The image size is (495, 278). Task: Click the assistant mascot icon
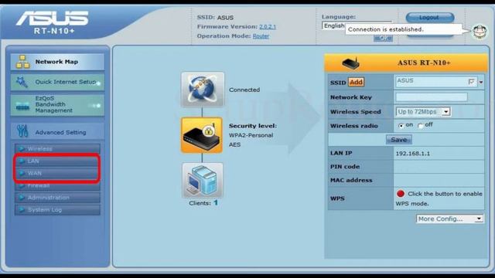(480, 32)
